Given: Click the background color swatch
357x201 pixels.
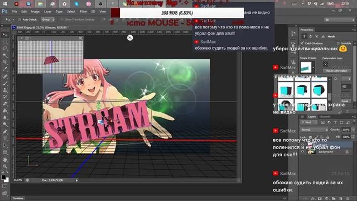Looking at the screenshot, I should coord(7,180).
